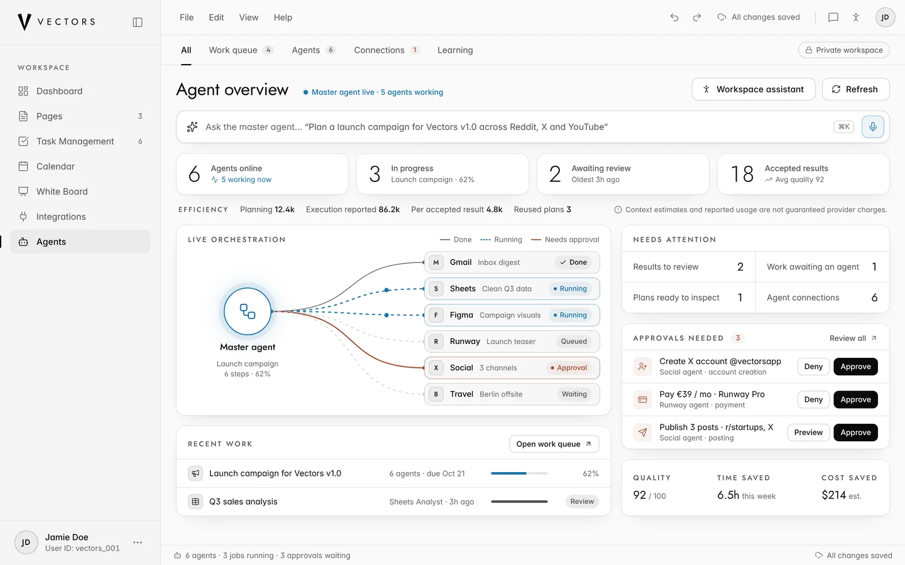Open Task Management in sidebar
Screen dimensions: 905x565
[80, 141]
